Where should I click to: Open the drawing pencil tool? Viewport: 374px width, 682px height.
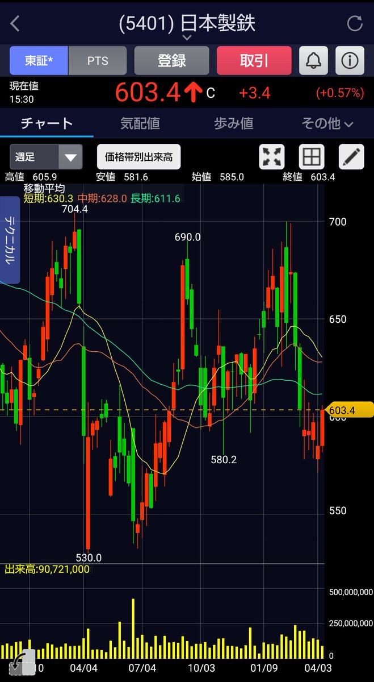(x=351, y=157)
